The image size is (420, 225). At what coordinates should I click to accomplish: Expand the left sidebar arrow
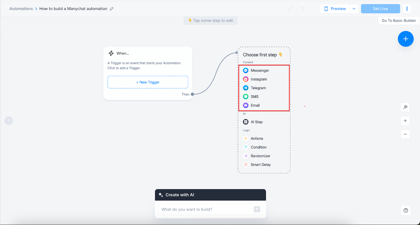9,121
